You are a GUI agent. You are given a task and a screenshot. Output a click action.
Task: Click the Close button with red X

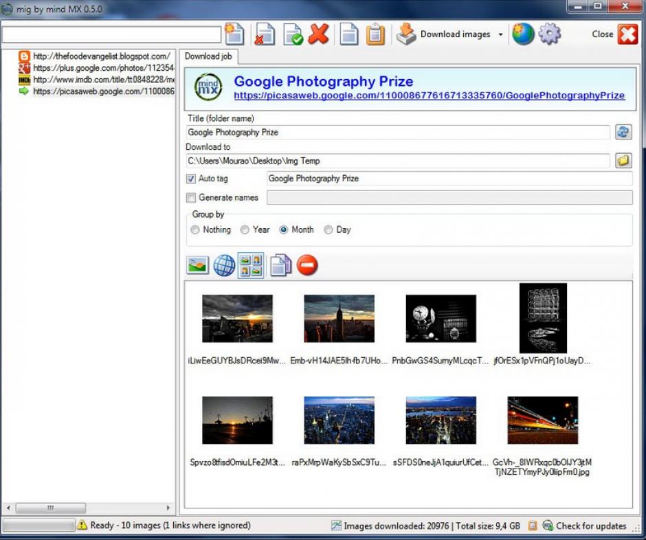[x=614, y=34]
